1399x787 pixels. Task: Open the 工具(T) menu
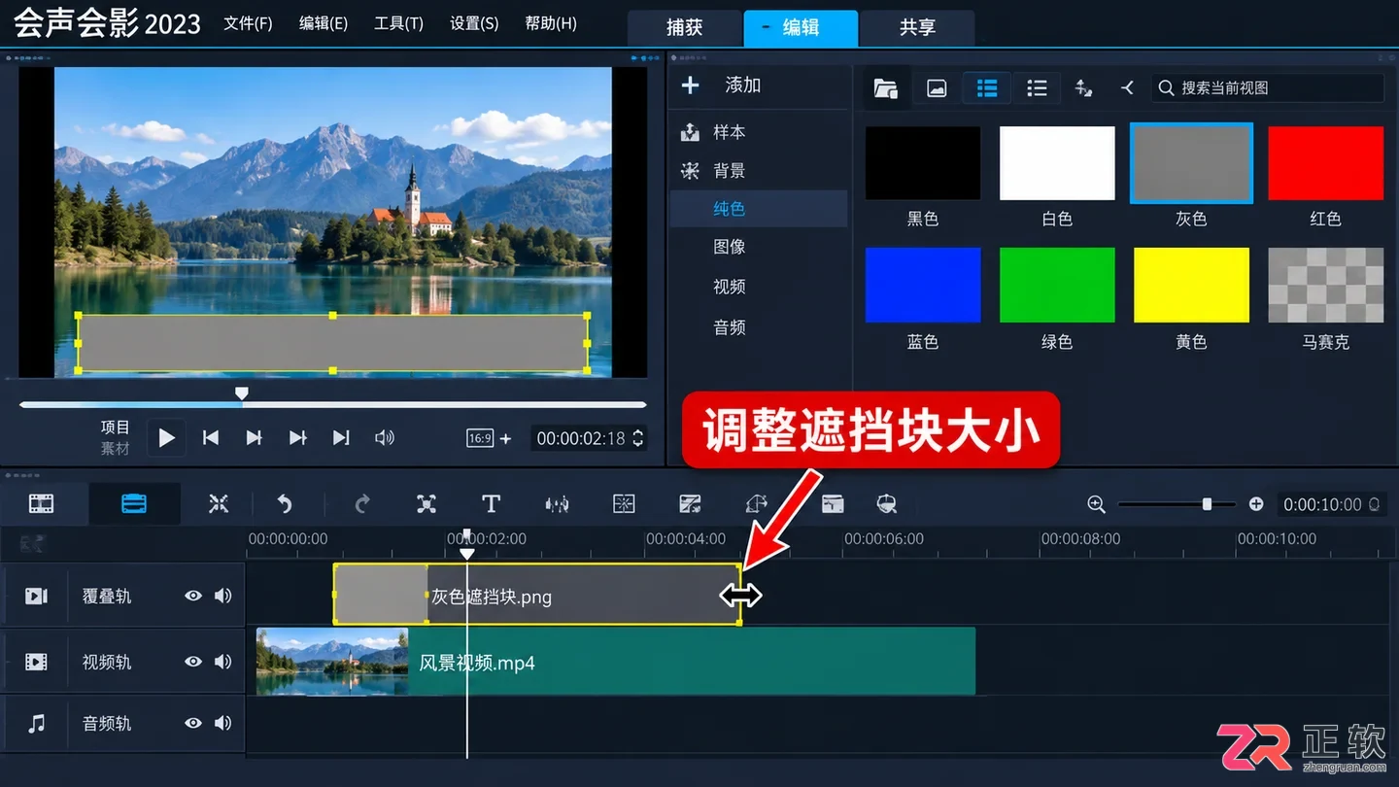click(398, 23)
